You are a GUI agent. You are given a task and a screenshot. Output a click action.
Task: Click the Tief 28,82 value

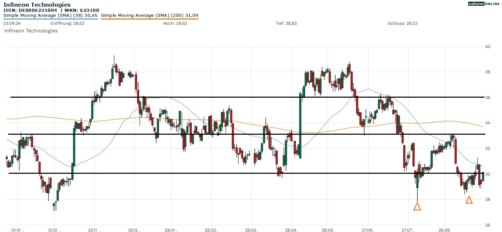[x=286, y=23]
